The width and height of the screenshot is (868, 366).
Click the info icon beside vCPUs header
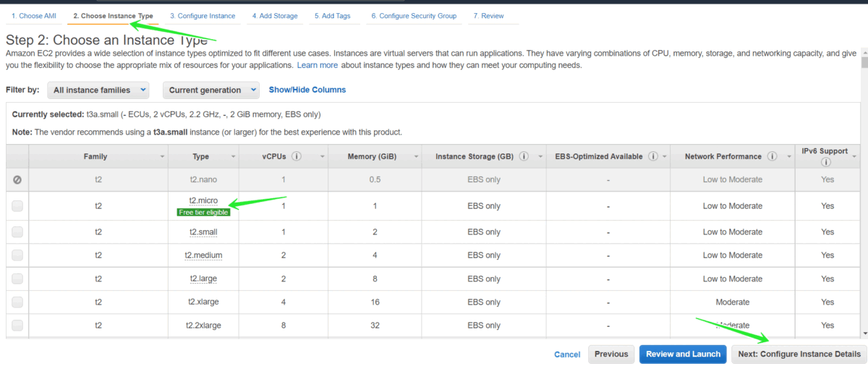coord(297,156)
